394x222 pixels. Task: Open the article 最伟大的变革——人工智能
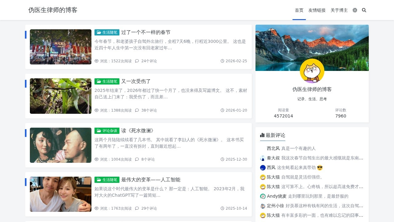coord(151,179)
